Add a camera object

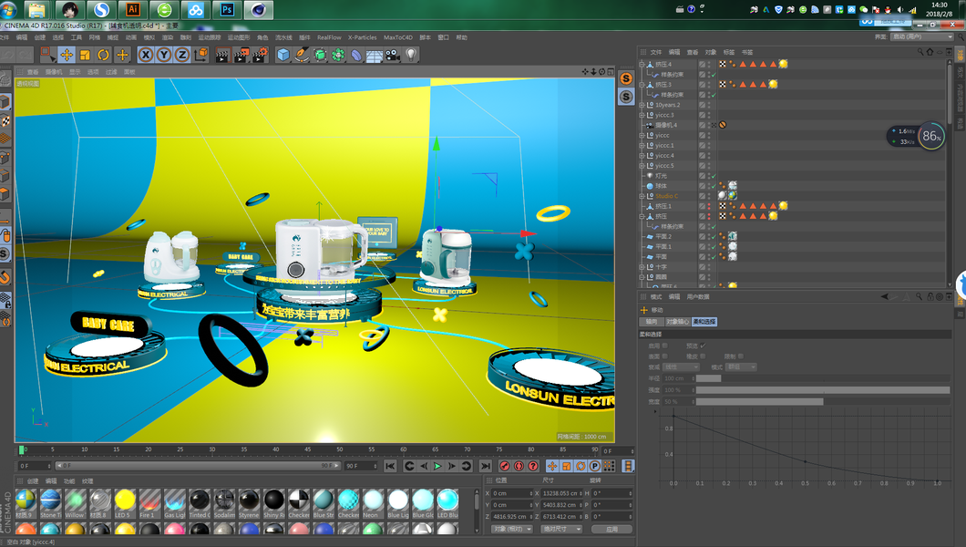coord(393,55)
